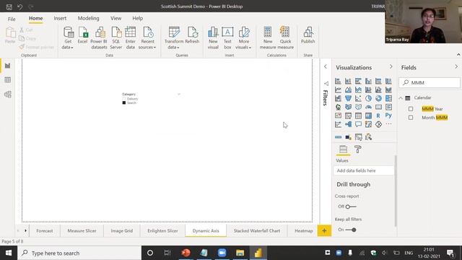462x260 pixels.
Task: Select Python visual icon
Action: coord(388,116)
